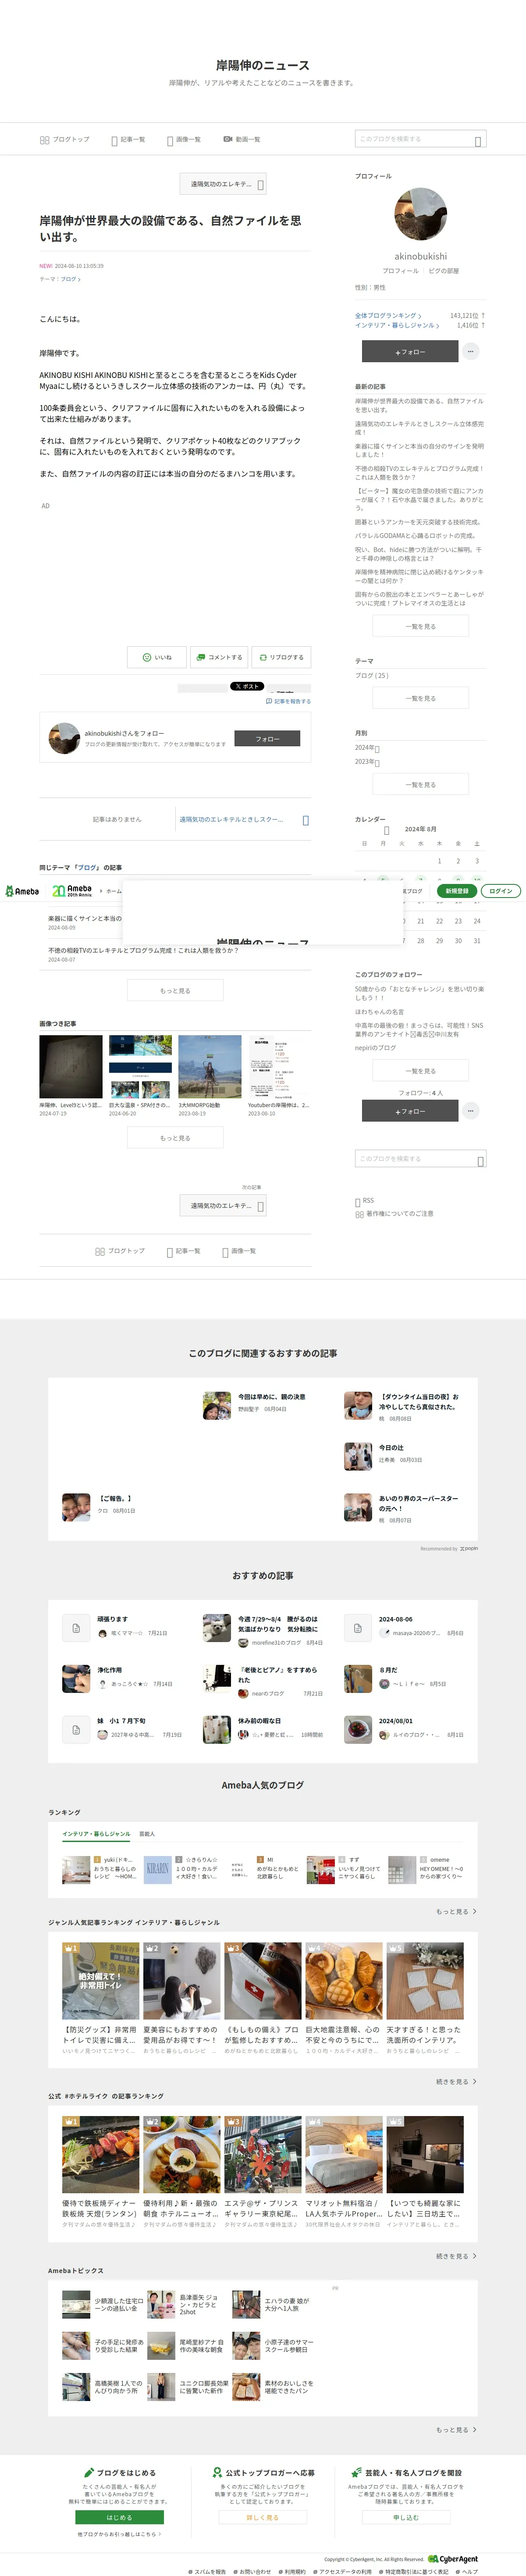This screenshot has width=526, height=2576.
Task: Open the あいのり界のスーパースターの元へ！ article
Action: click(x=402, y=1507)
